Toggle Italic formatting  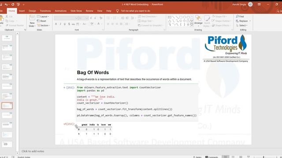tap(60, 24)
